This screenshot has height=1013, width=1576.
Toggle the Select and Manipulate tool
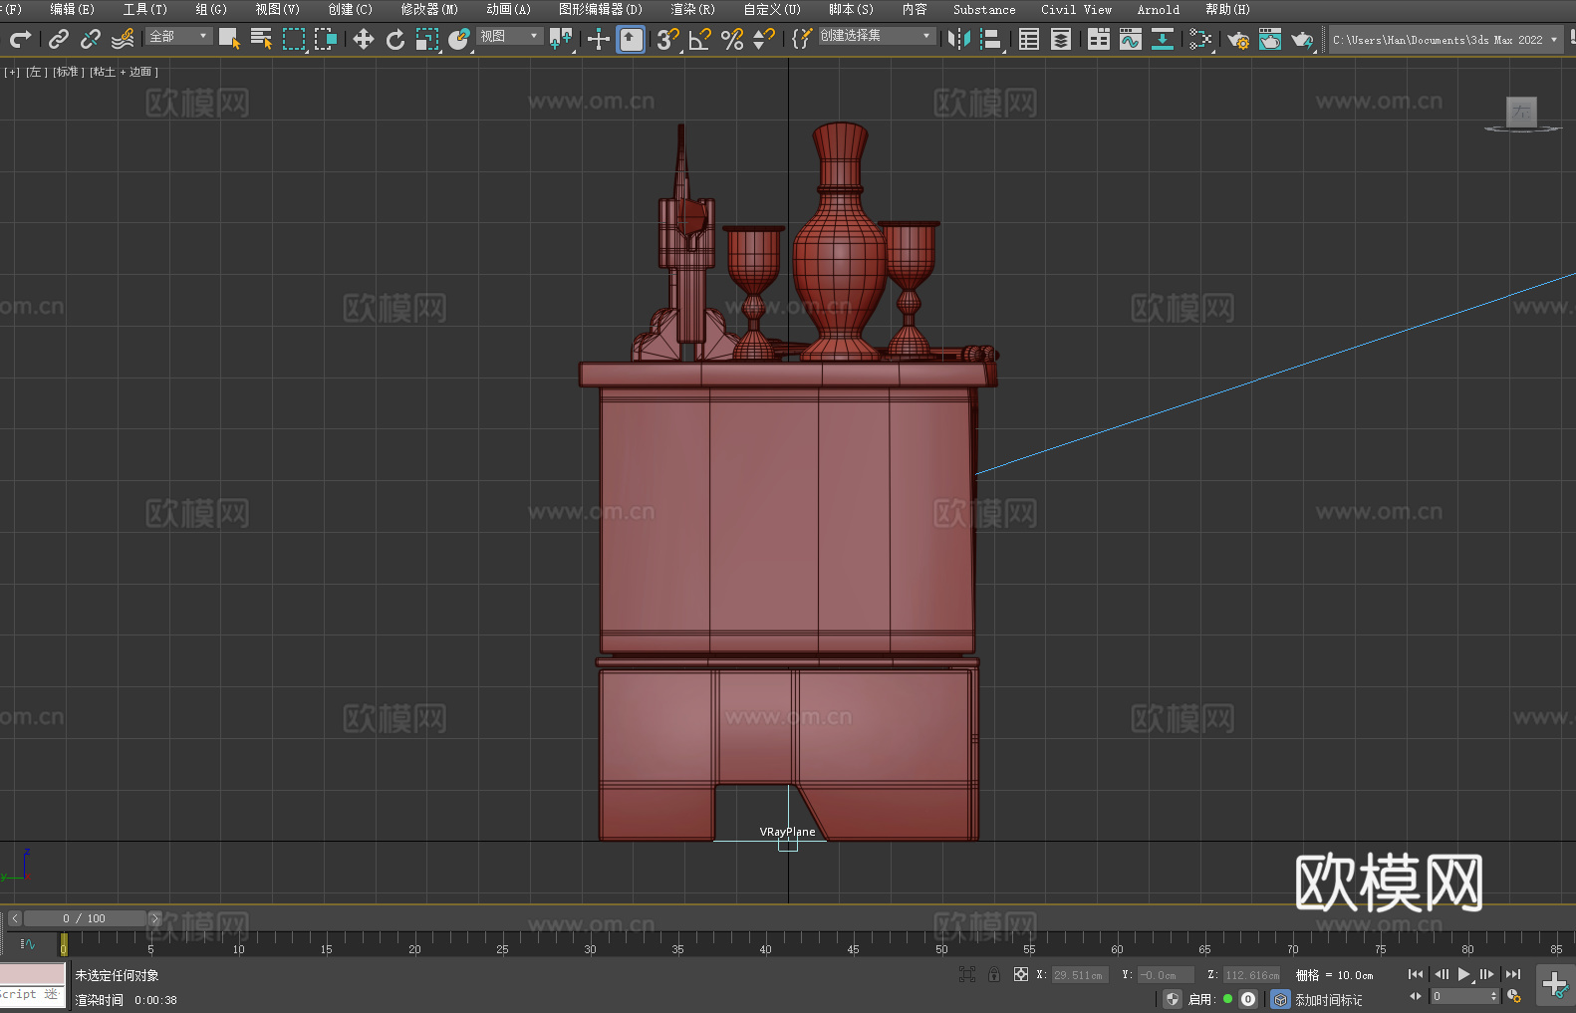599,39
